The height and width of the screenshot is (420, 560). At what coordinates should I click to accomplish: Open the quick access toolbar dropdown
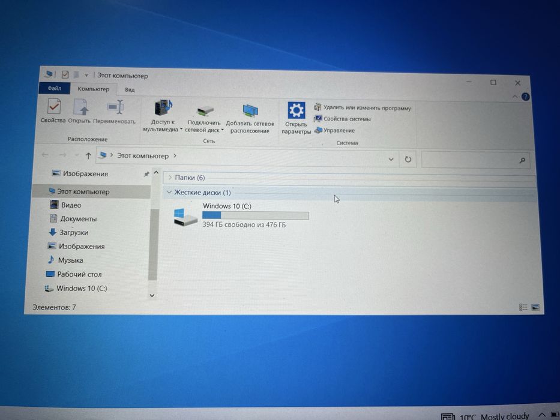tap(86, 76)
